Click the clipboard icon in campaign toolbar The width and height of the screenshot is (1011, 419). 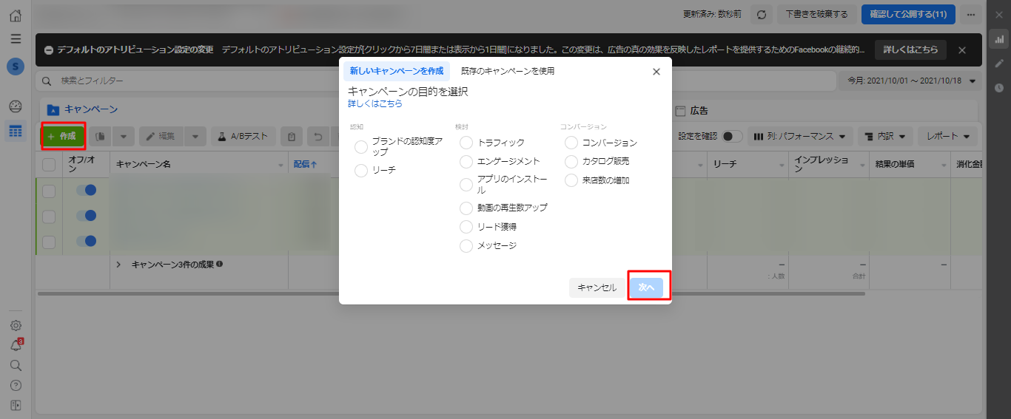pos(292,136)
